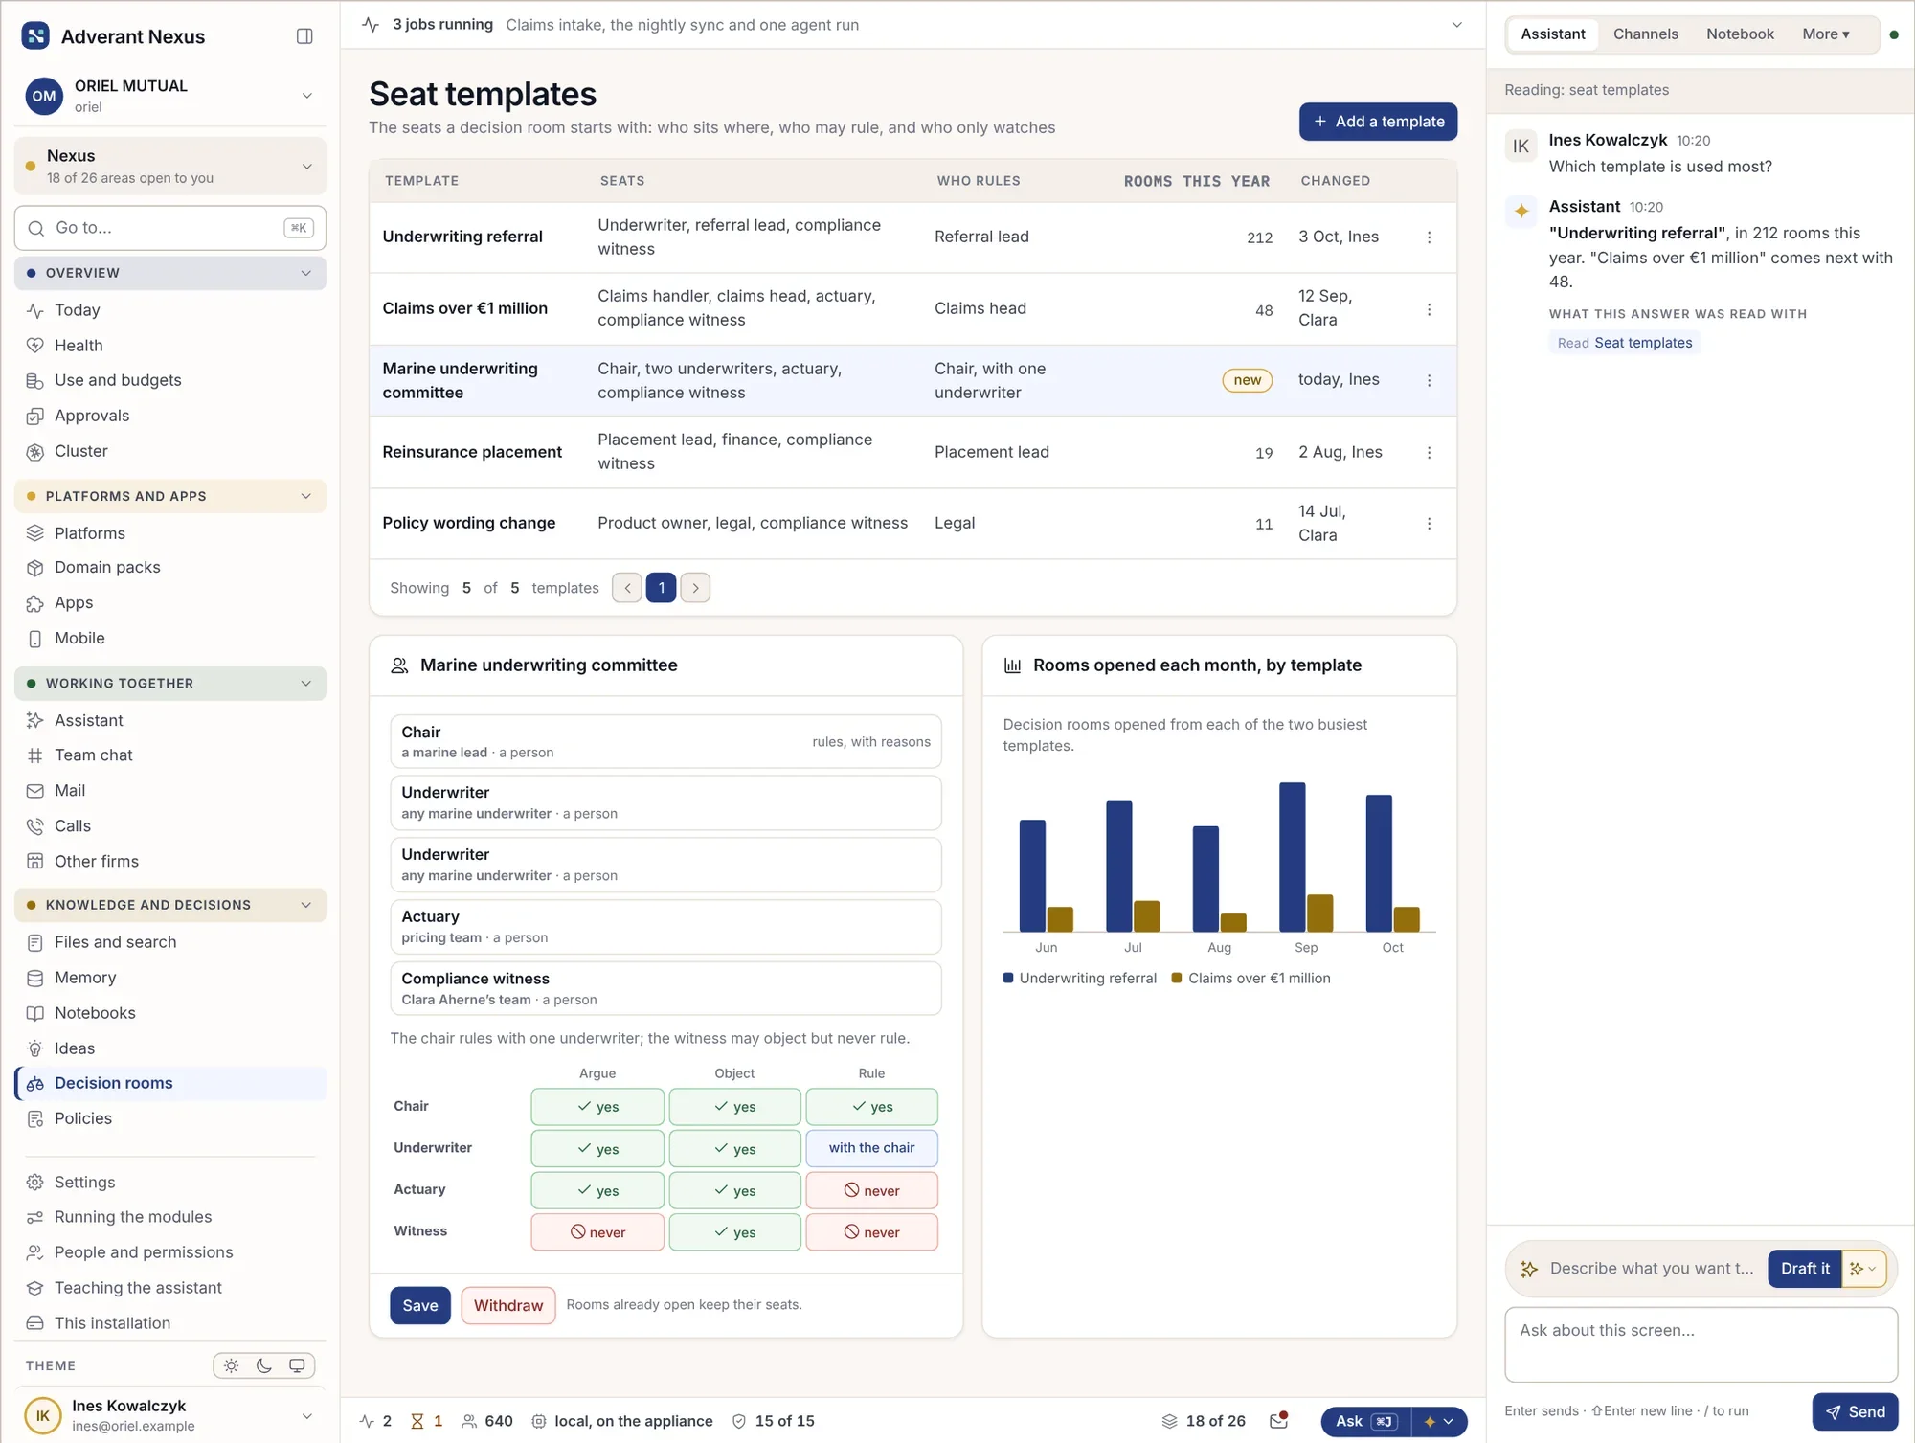The image size is (1915, 1443).
Task: Open Team chat in the sidebar
Action: pyautogui.click(x=170, y=755)
